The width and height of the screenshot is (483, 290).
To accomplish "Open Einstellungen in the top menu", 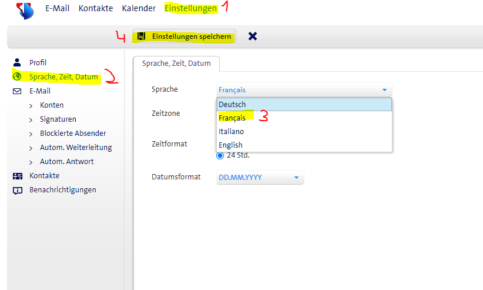I will (190, 8).
